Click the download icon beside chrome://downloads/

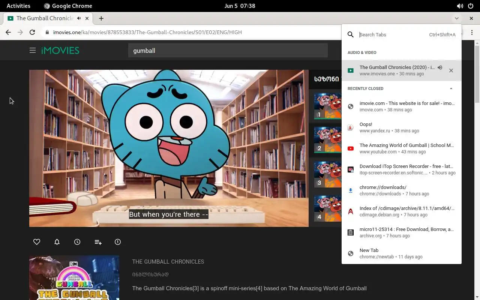(x=351, y=190)
